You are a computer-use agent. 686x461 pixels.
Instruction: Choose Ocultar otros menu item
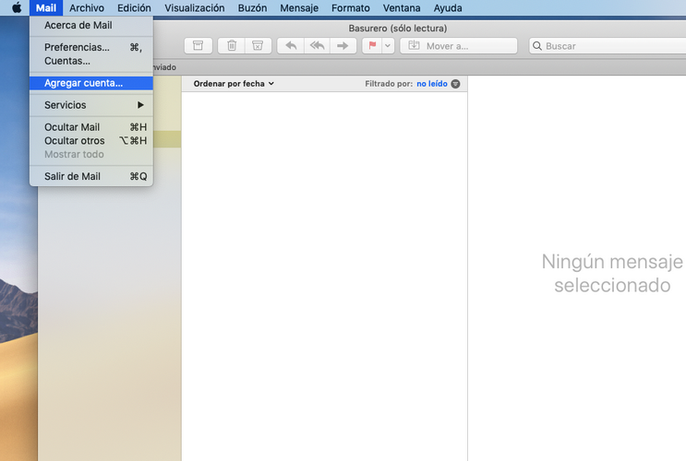click(x=91, y=141)
